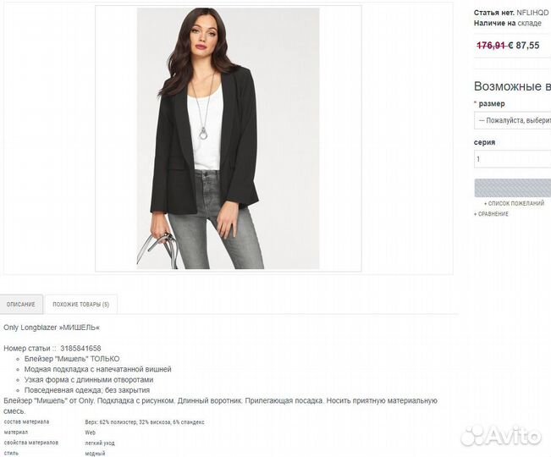Click the Avito watermark logo
The height and width of the screenshot is (457, 551).
click(x=501, y=436)
